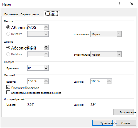Select Абсолютный radio under Ширина
Viewport: 138px width, 128px height.
(8, 48)
